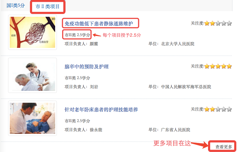Click fifth gold star of stroke prevention course

229,66
